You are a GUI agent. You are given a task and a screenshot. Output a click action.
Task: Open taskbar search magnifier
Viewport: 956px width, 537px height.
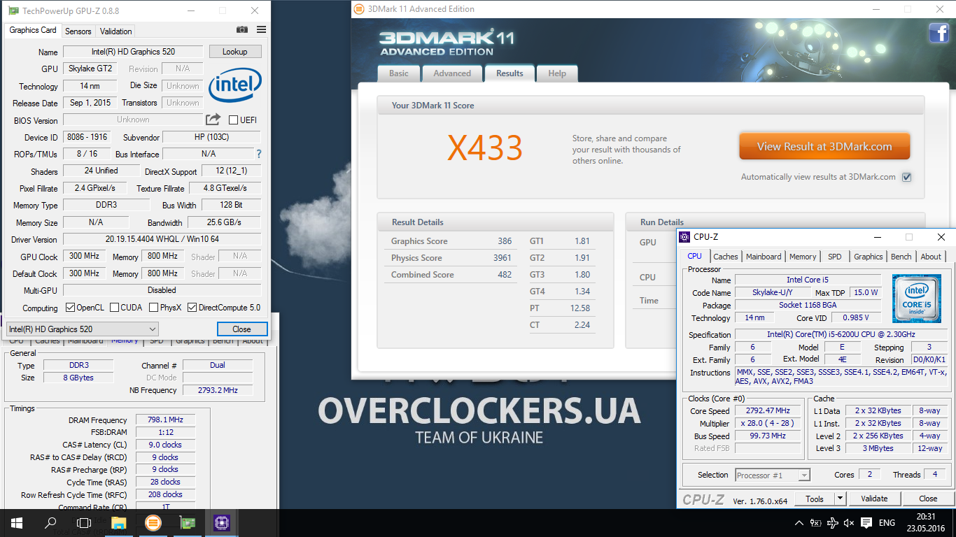(x=50, y=522)
